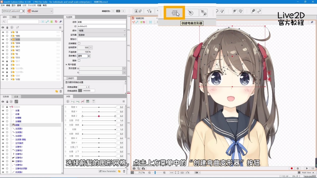The image size is (317, 178).
Task: Hide the first folder in parts list
Action: pyautogui.click(x=3, y=32)
